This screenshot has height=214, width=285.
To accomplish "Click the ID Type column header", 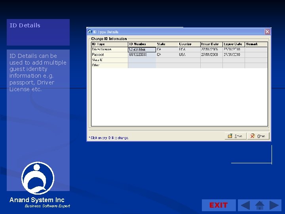I will (110, 44).
